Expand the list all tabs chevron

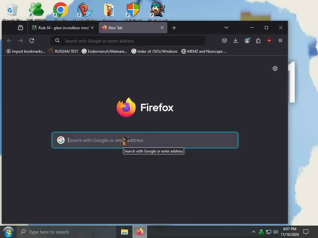point(226,28)
